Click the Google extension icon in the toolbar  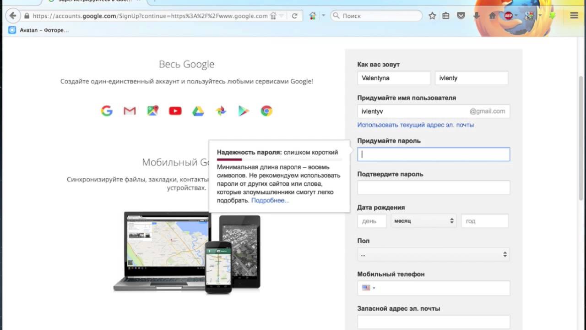coord(530,16)
